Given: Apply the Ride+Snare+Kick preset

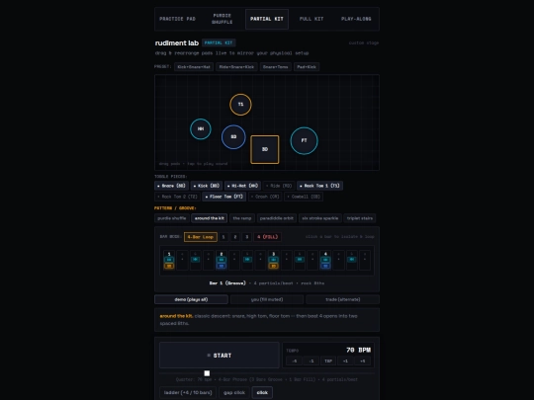Looking at the screenshot, I should coord(236,67).
